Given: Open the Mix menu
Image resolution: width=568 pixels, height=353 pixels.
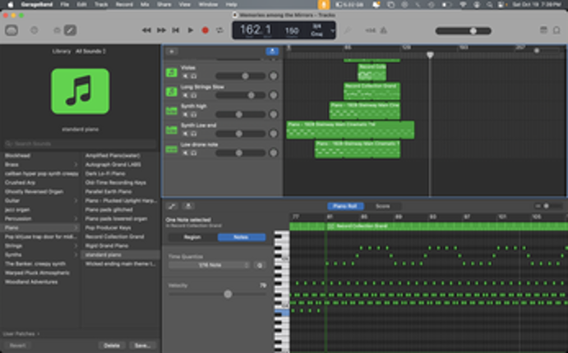Looking at the screenshot, I should tap(145, 5).
